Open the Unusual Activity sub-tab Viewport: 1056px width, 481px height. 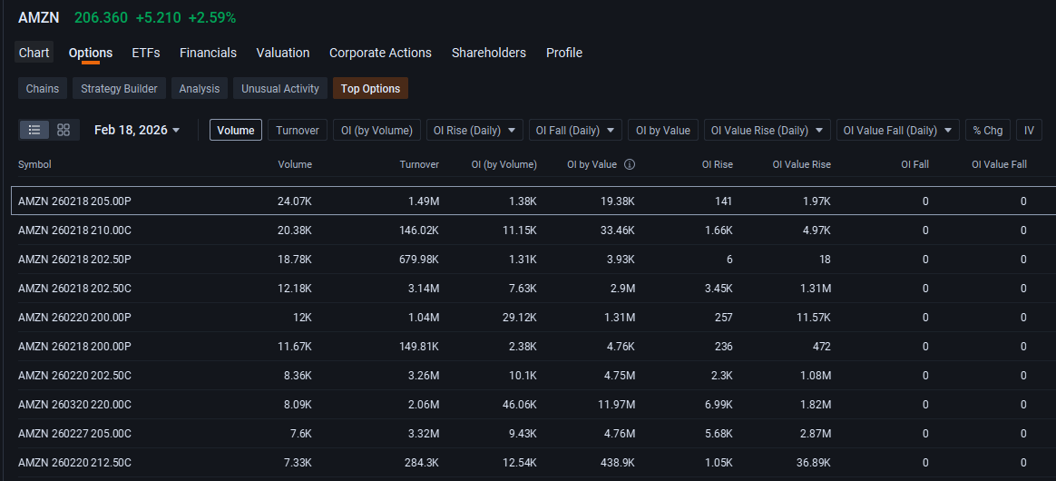[x=280, y=88]
